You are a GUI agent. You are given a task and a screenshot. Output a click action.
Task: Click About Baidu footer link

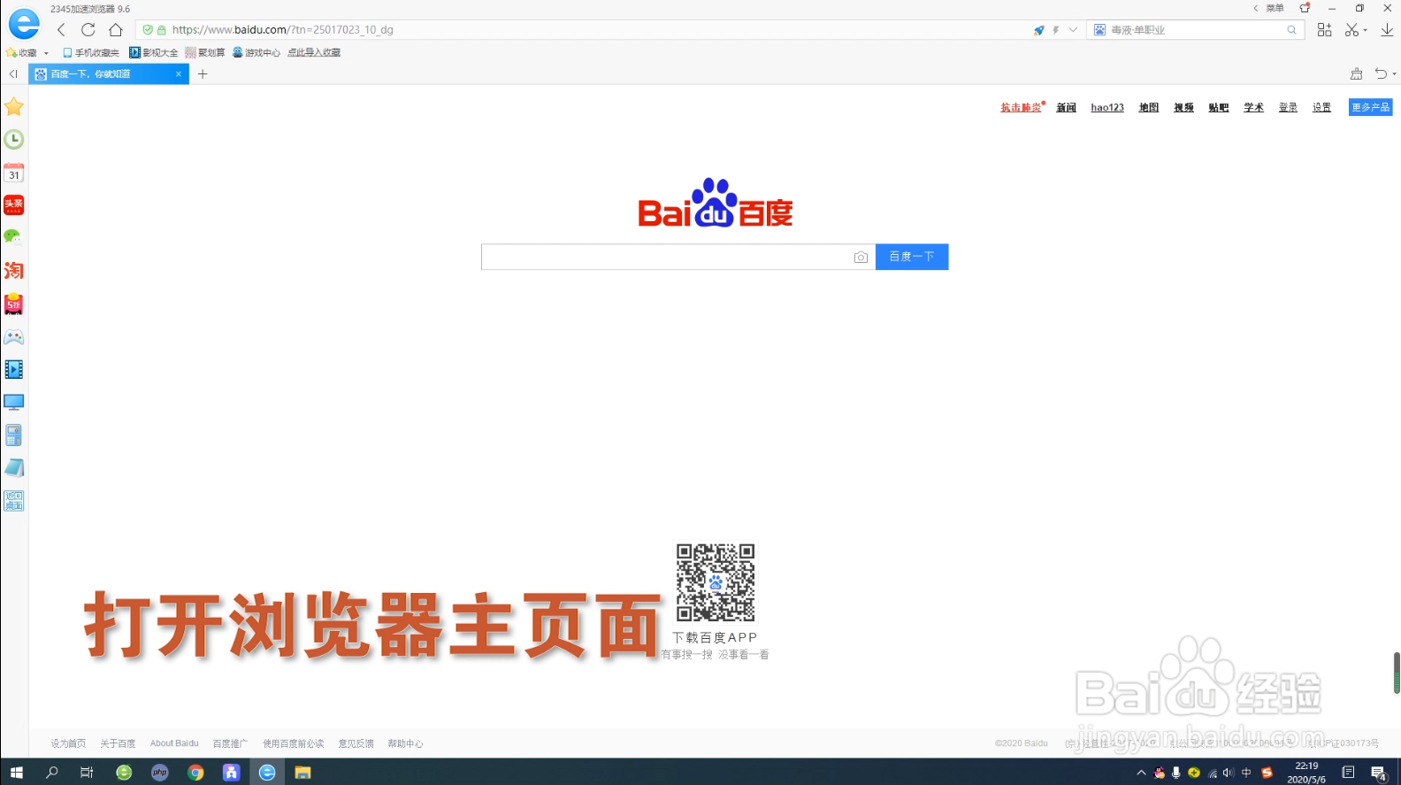(x=174, y=743)
